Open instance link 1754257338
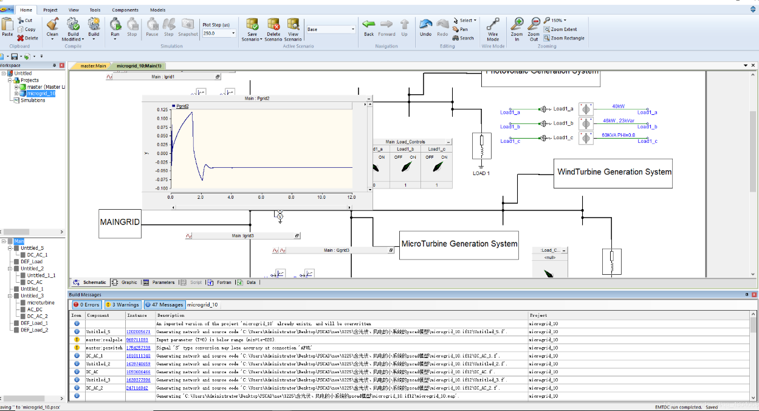Image resolution: width=759 pixels, height=411 pixels. pos(138,348)
